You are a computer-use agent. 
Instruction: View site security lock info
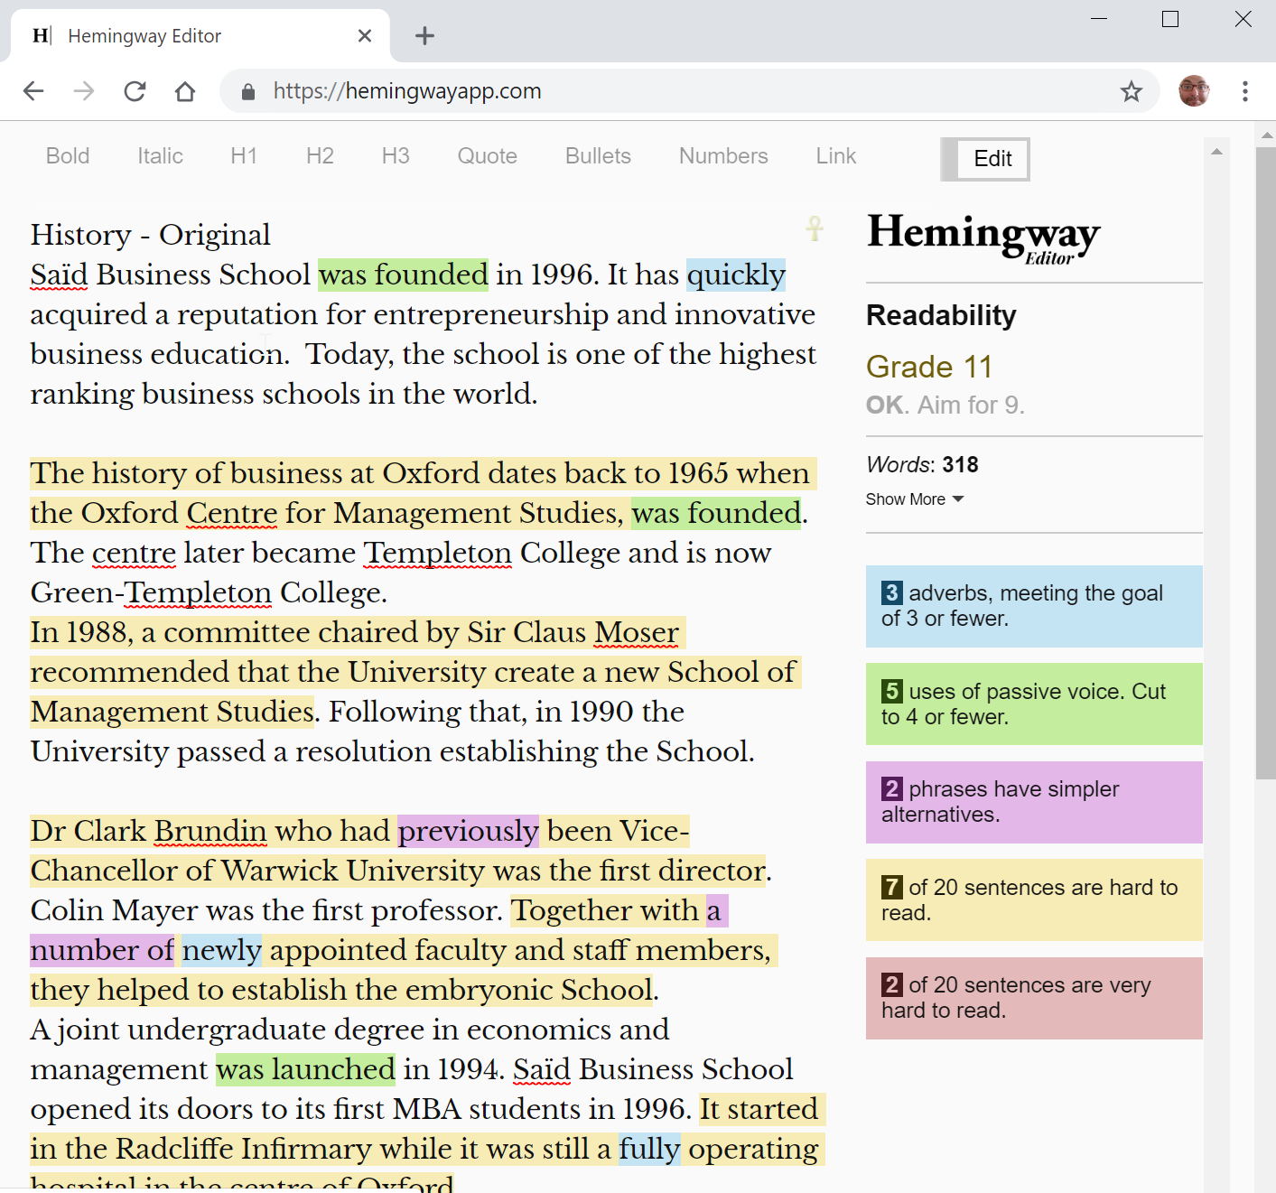(x=248, y=91)
